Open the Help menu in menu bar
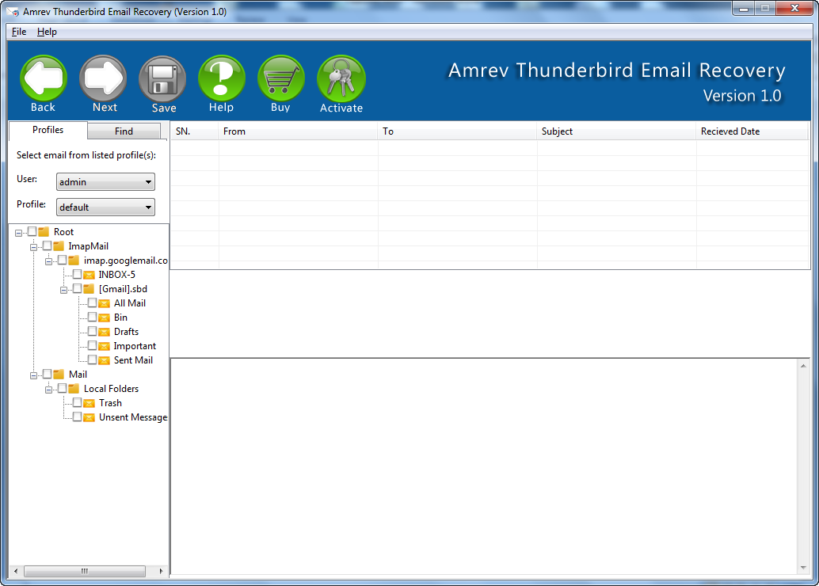This screenshot has height=586, width=819. tap(47, 32)
